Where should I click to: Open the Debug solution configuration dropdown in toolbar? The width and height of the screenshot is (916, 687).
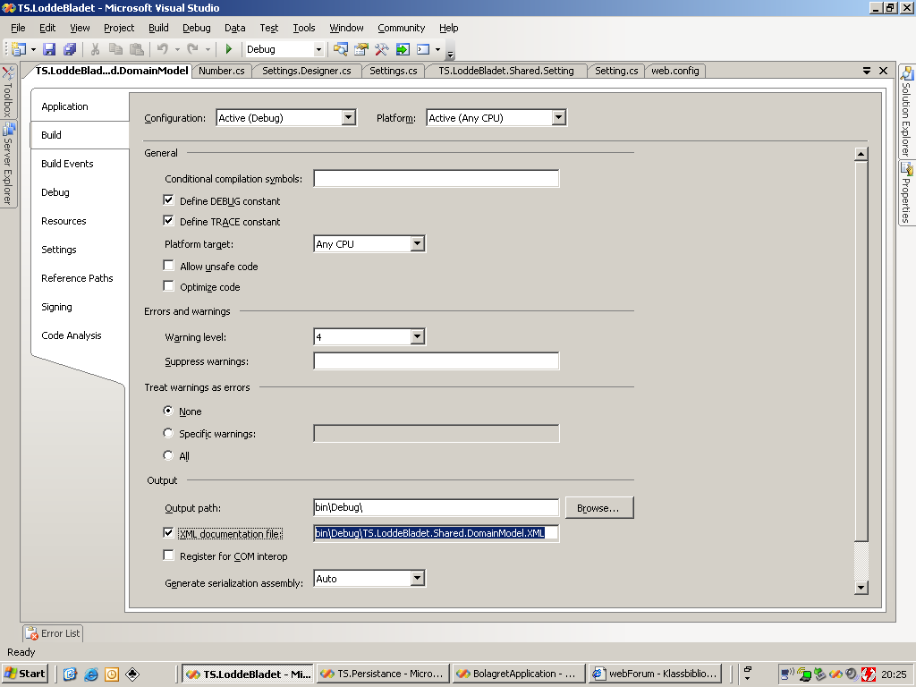[x=318, y=50]
